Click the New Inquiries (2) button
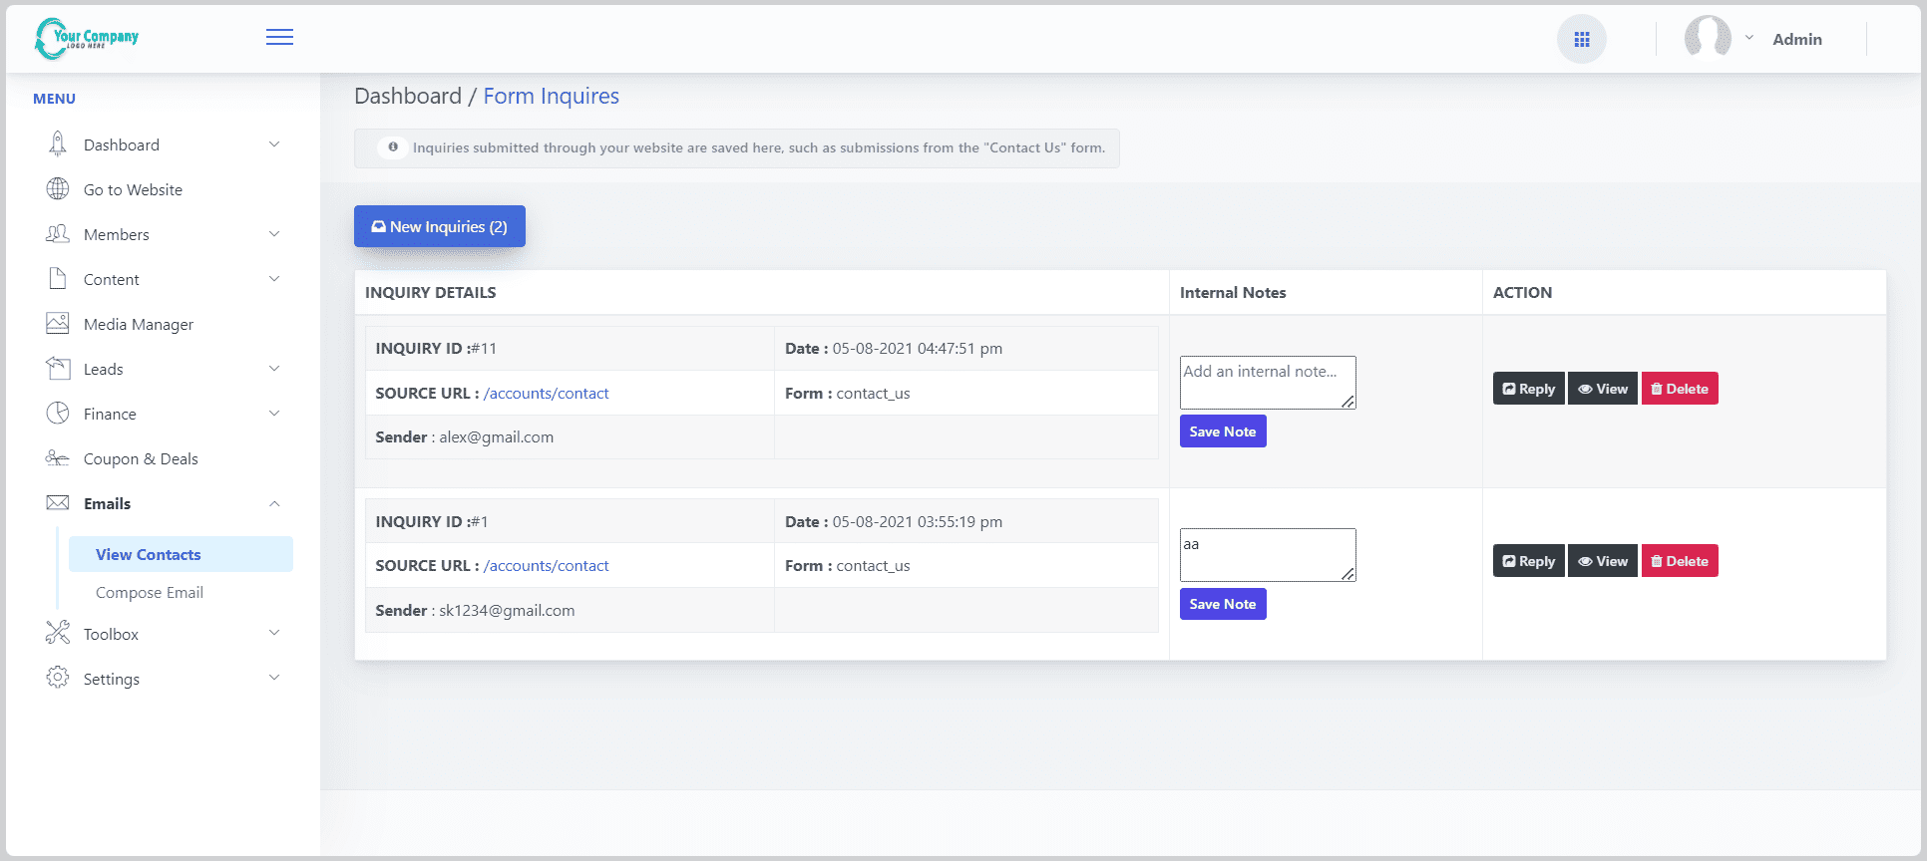Image resolution: width=1927 pixels, height=861 pixels. click(439, 227)
